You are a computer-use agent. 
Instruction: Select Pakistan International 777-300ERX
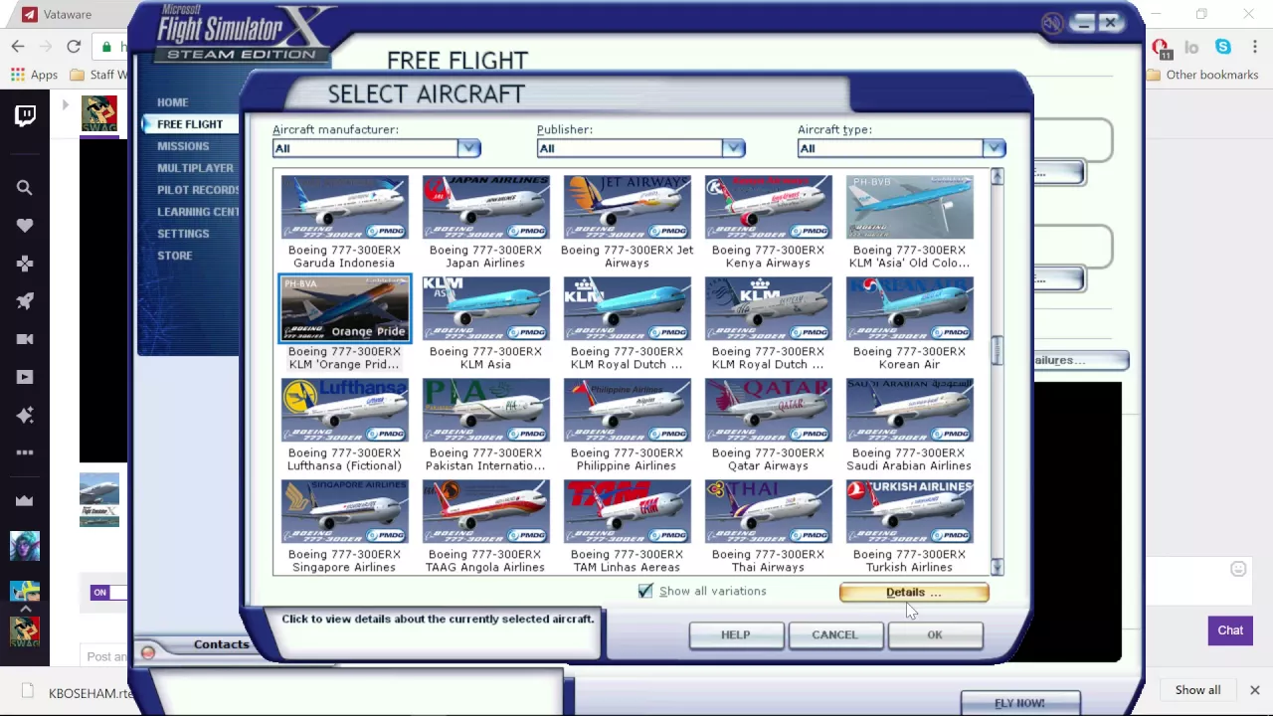pyautogui.click(x=485, y=411)
